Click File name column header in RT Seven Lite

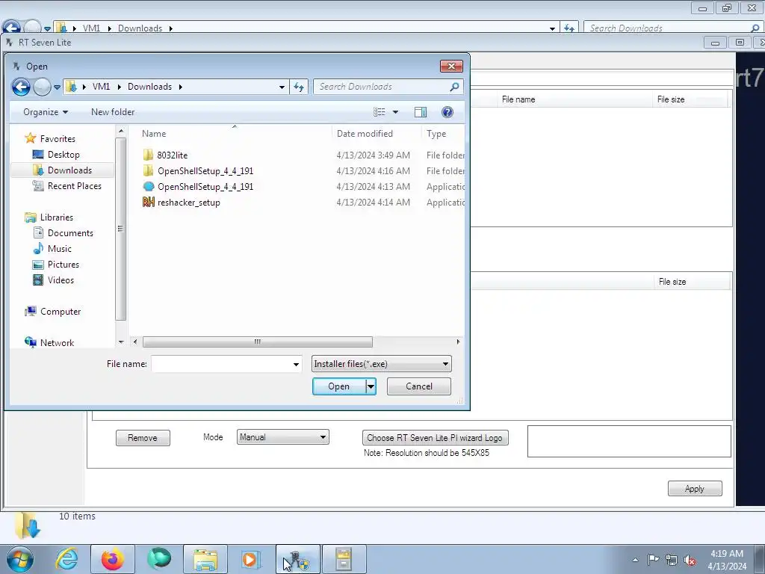click(x=518, y=99)
